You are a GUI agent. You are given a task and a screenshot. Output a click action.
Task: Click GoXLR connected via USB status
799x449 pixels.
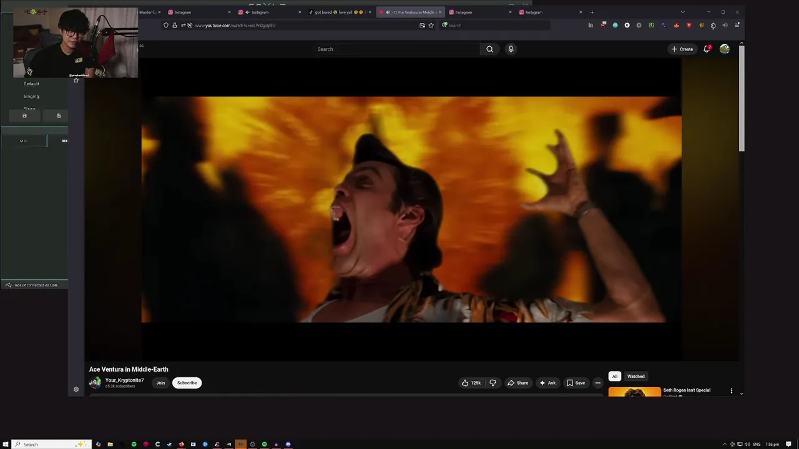click(x=32, y=285)
